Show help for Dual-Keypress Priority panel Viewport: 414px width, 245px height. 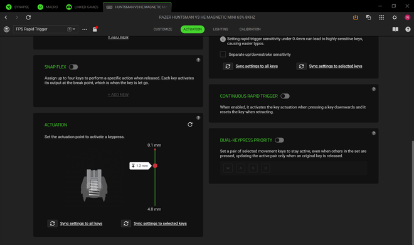[x=374, y=133]
